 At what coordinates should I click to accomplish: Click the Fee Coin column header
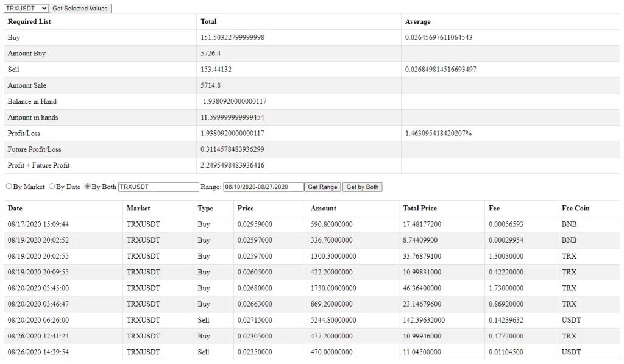[x=575, y=209]
